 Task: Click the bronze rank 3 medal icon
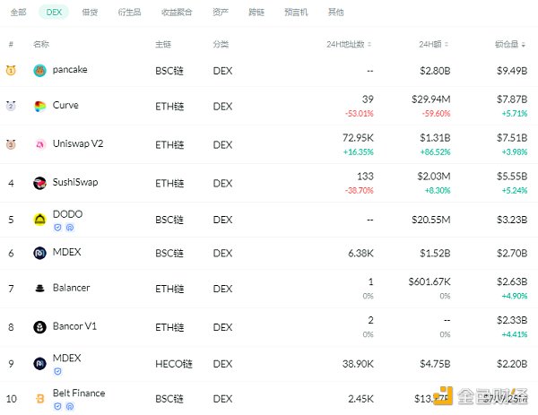click(11, 144)
